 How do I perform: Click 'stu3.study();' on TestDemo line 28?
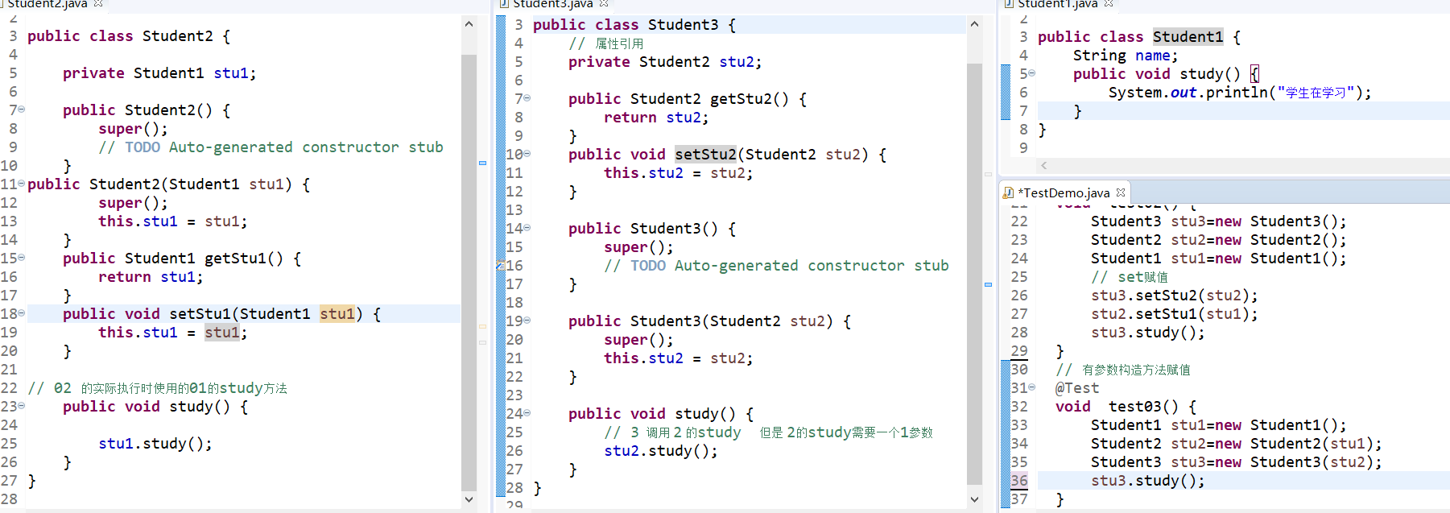(1148, 333)
